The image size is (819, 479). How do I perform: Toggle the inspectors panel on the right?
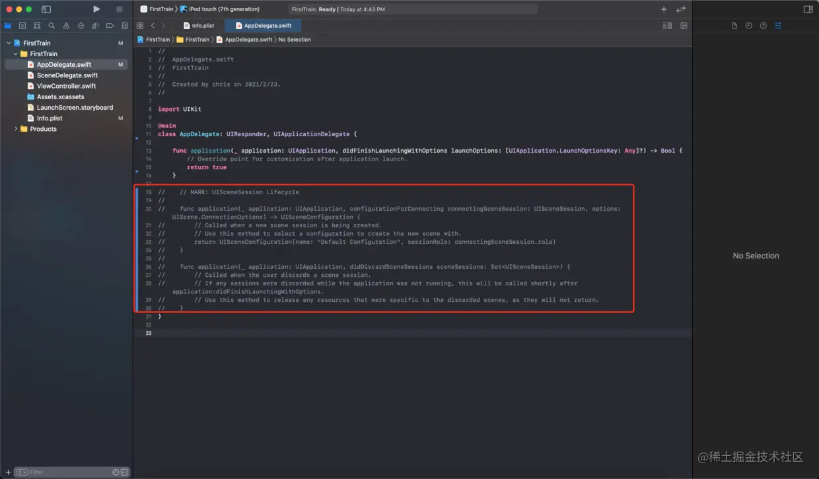[x=808, y=9]
